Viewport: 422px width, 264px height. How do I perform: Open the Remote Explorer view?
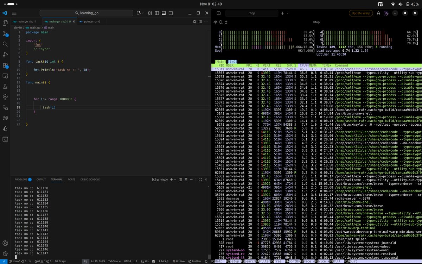click(x=5, y=76)
